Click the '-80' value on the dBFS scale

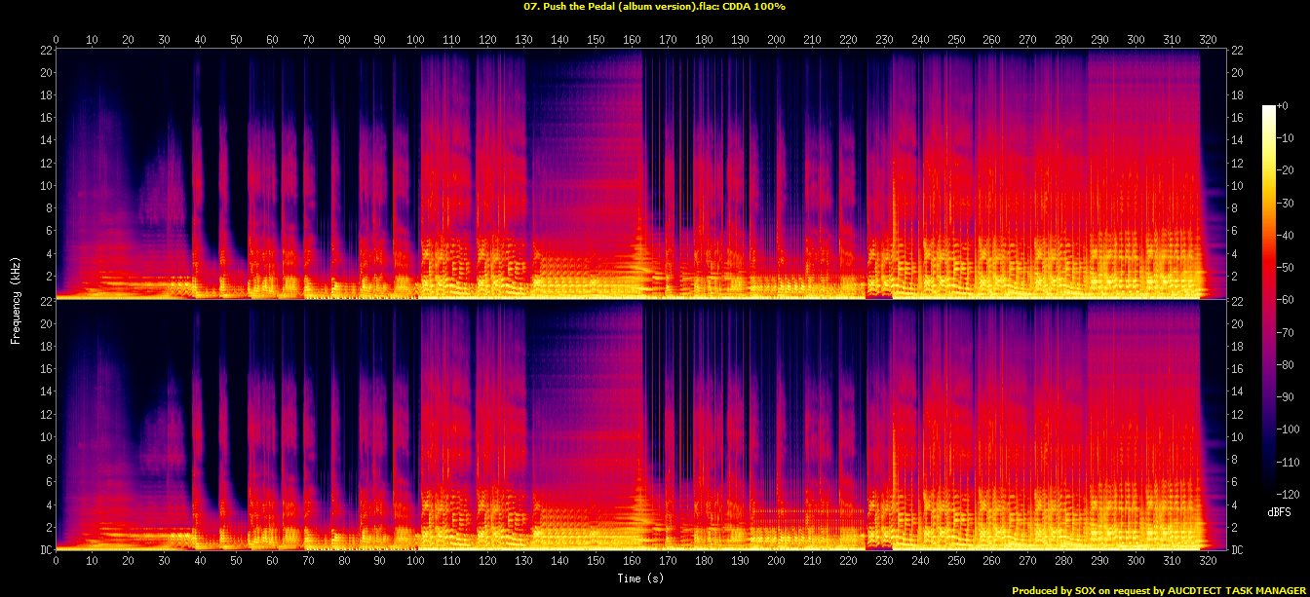point(1286,364)
